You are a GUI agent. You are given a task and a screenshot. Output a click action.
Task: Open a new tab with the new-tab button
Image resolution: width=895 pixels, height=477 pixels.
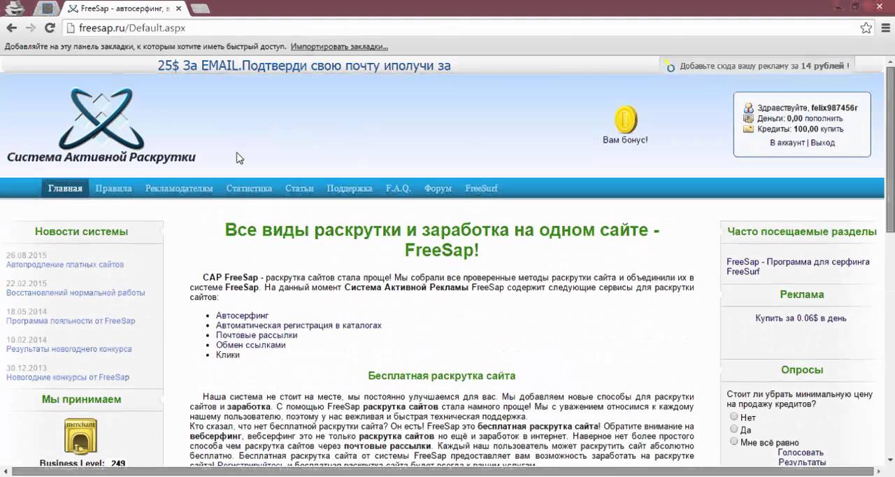point(200,9)
